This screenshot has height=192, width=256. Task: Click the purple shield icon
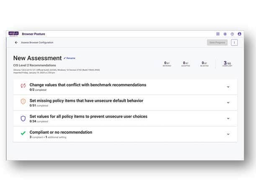pyautogui.click(x=23, y=118)
